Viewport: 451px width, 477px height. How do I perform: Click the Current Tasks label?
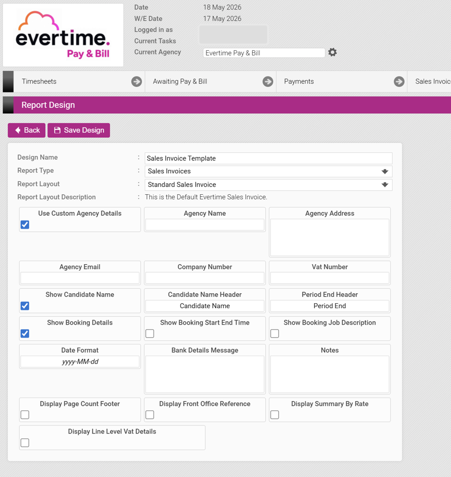[x=155, y=41]
